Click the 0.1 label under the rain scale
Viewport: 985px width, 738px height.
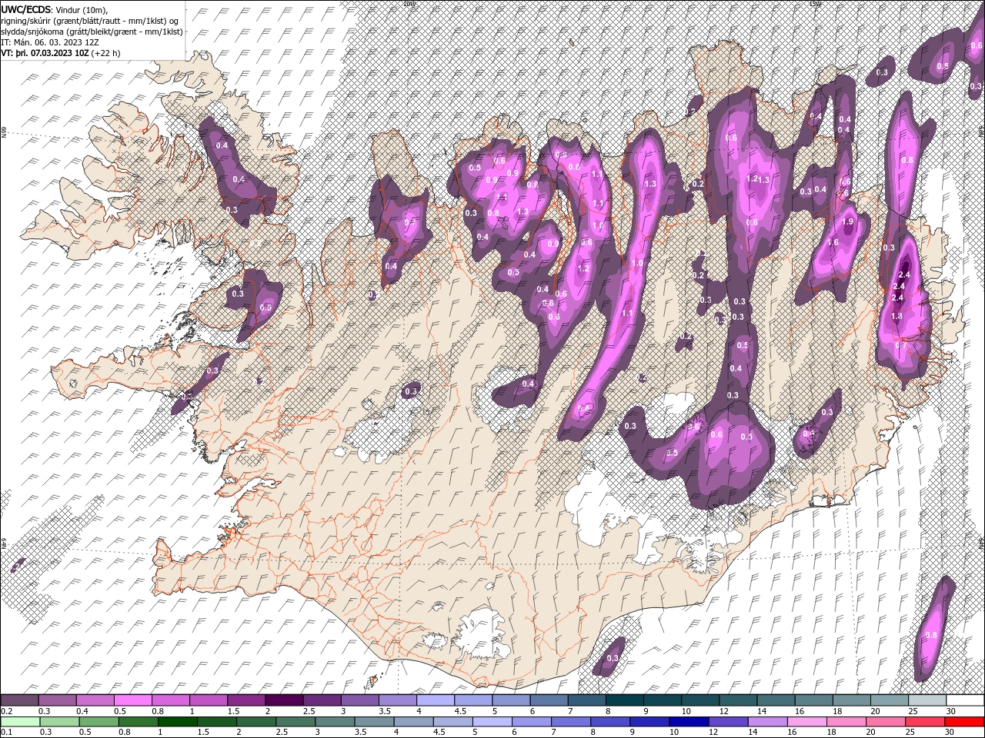click(x=6, y=733)
